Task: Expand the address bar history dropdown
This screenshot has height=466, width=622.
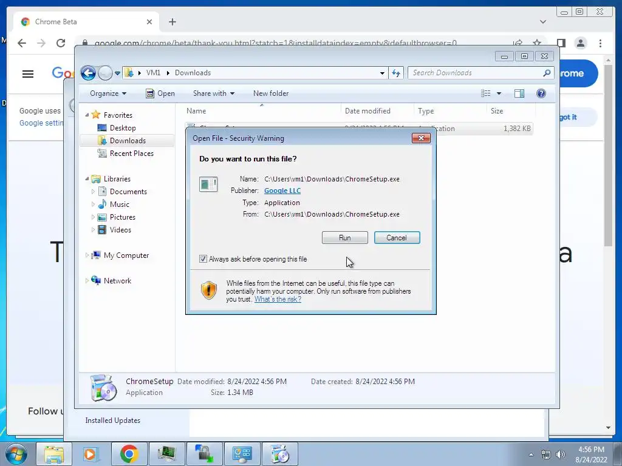Action: [382, 73]
